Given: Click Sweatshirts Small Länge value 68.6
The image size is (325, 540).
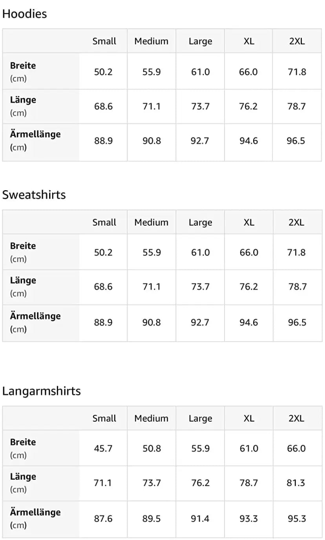Looking at the screenshot, I should [103, 287].
